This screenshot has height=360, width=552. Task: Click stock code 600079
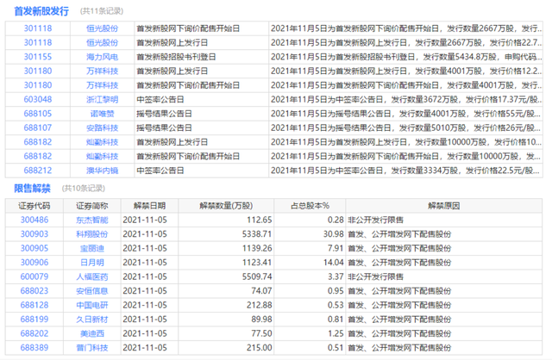(34, 277)
